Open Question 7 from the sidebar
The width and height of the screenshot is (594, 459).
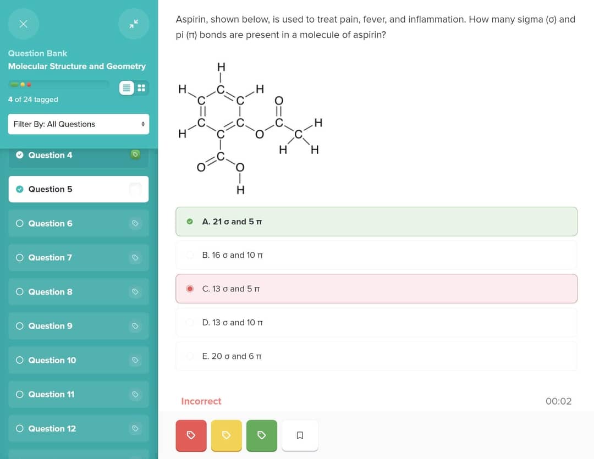(66, 257)
